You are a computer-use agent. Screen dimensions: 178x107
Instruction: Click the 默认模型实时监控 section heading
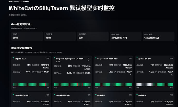pos(22,48)
